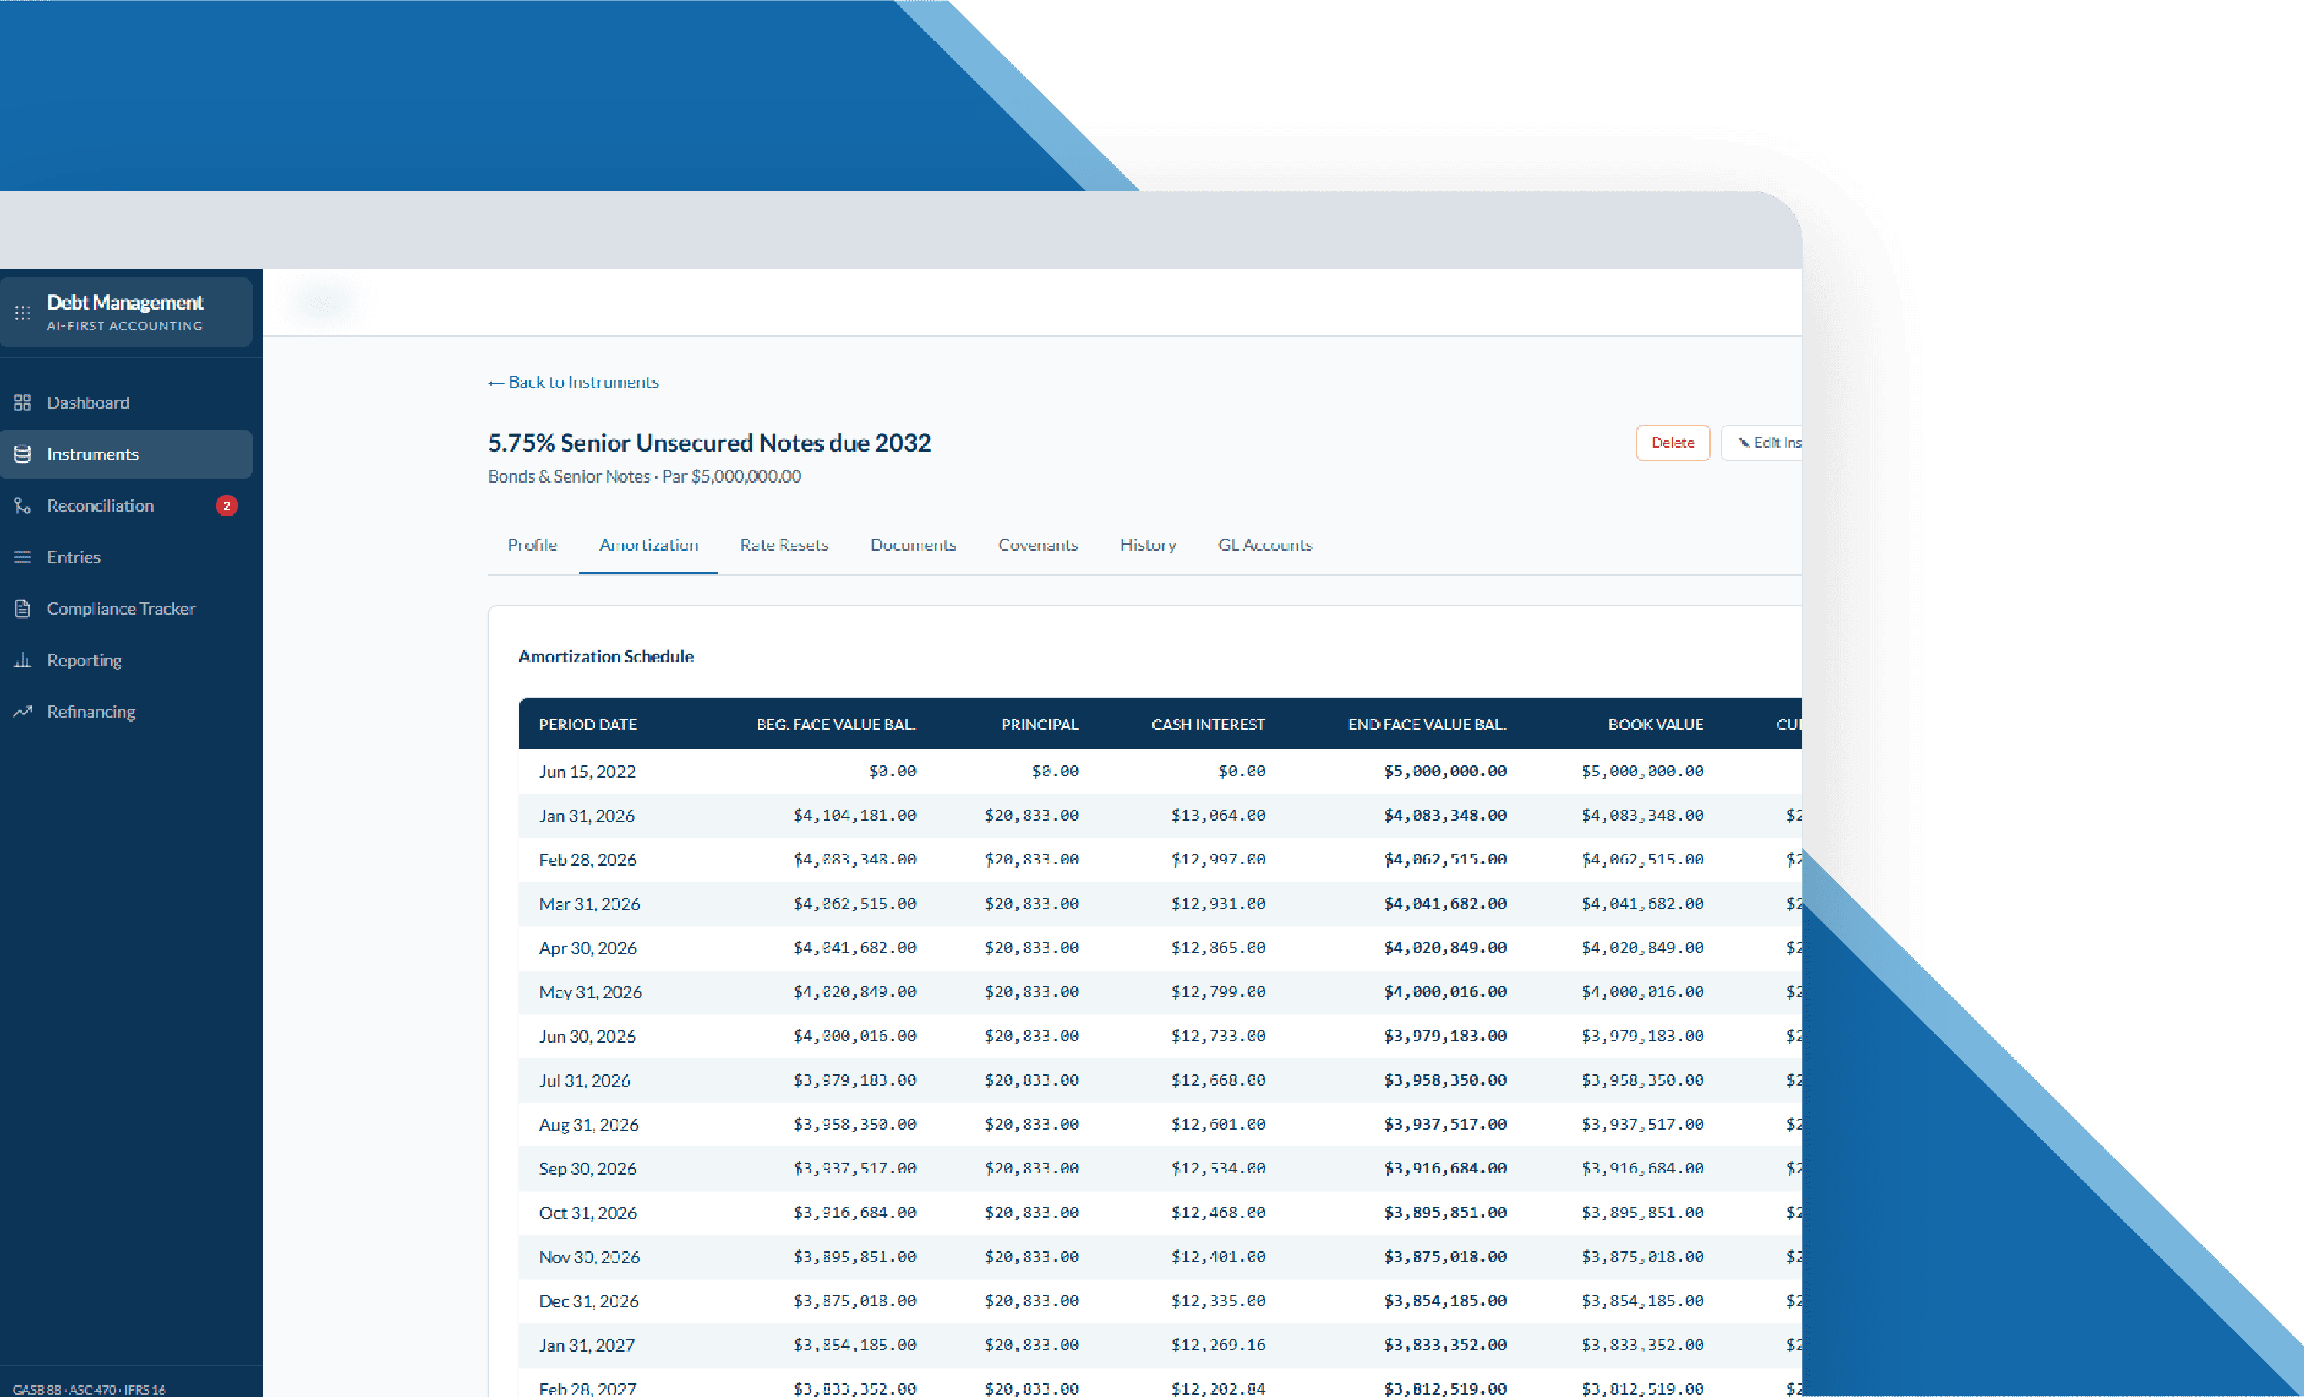Select the Documents tab

point(913,545)
